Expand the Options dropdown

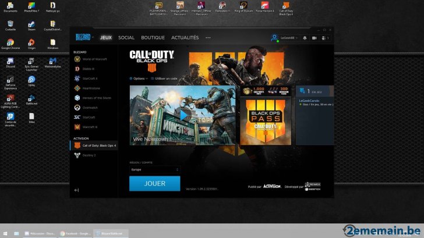(x=139, y=79)
